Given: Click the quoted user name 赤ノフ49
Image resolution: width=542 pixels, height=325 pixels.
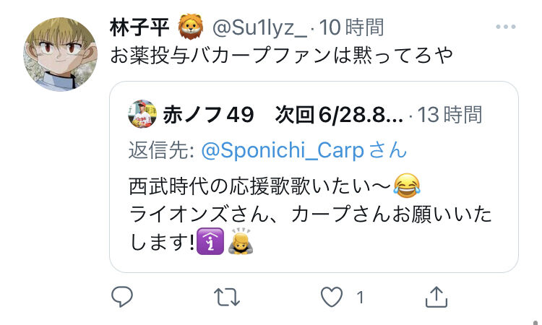Looking at the screenshot, I should point(208,115).
